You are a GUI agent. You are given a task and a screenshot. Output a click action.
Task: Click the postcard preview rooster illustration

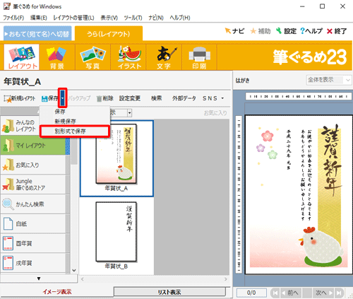[321, 246]
